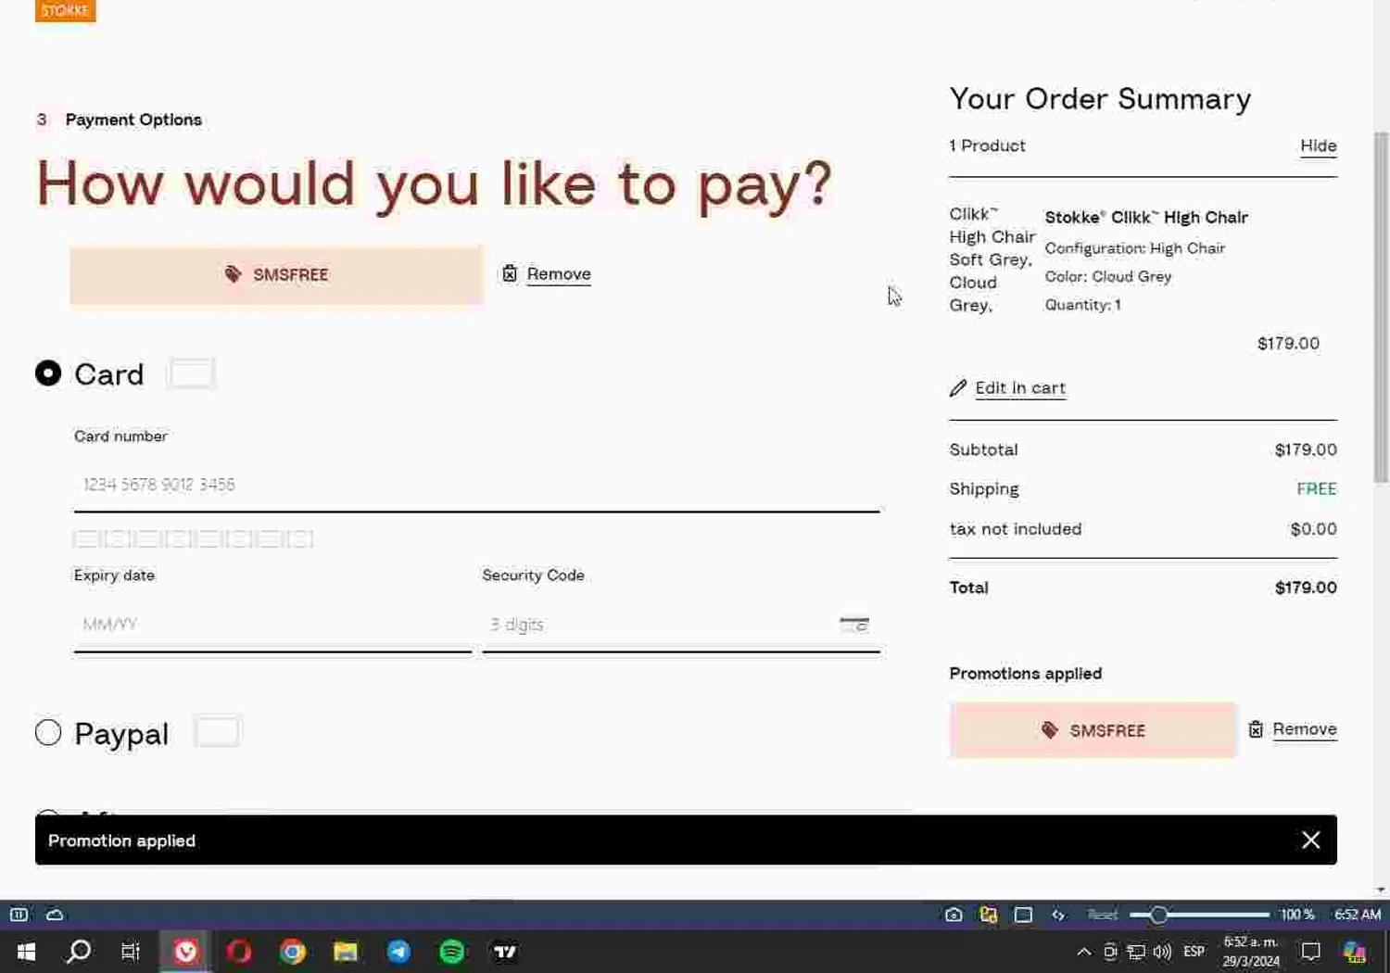Image resolution: width=1390 pixels, height=973 pixels.
Task: Remove SMSFREE code next to payment heading
Action: (558, 273)
